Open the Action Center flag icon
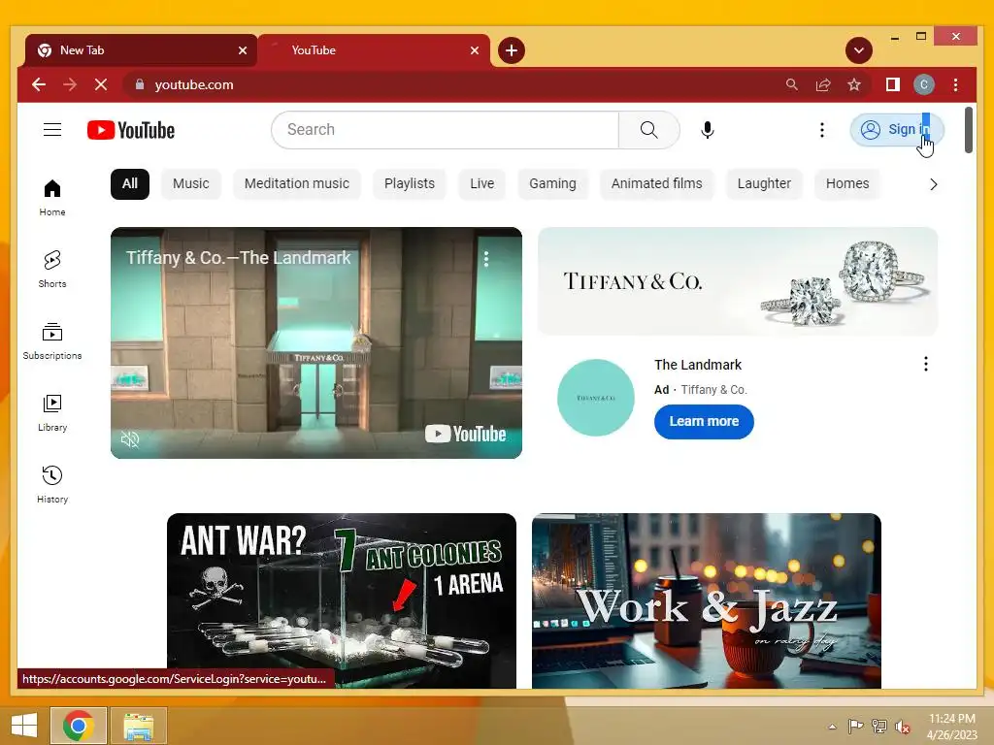 click(855, 726)
